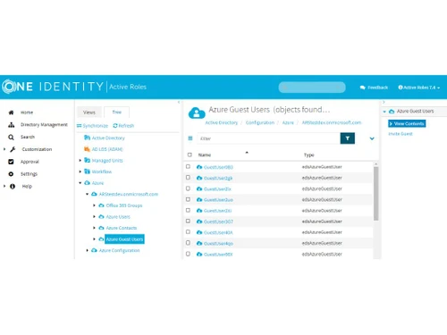Open Home via the house icon
Image resolution: width=447 pixels, height=335 pixels.
point(11,113)
